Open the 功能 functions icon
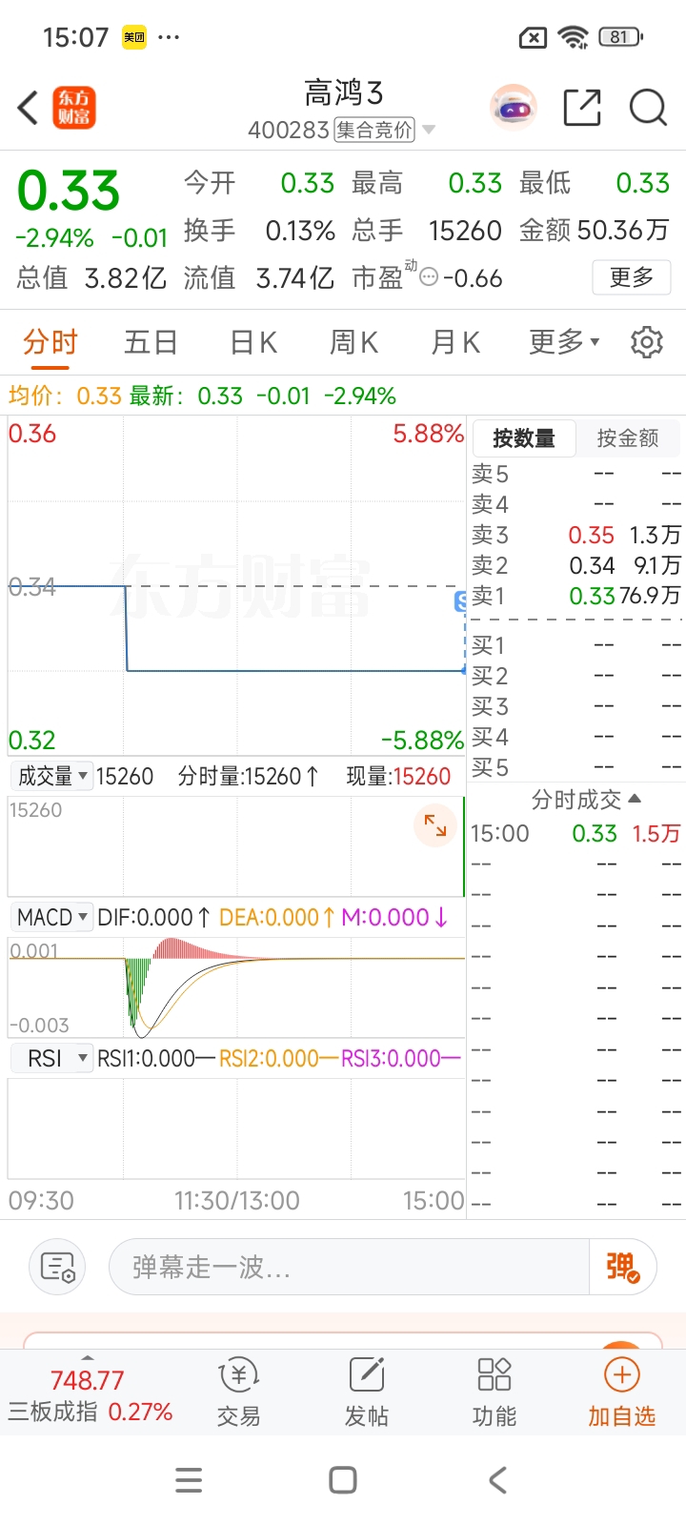Viewport: 686px width, 1525px height. pyautogui.click(x=494, y=1392)
